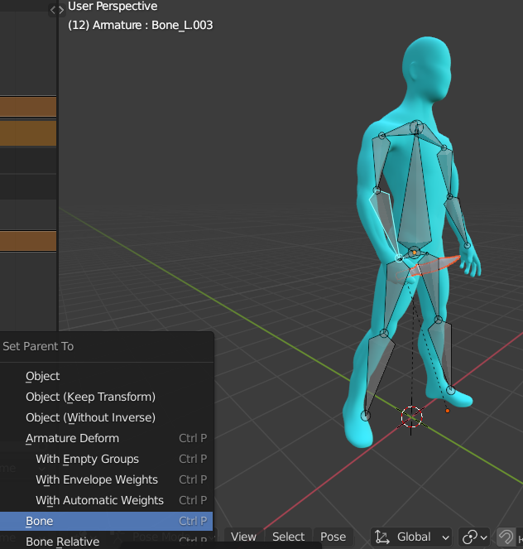Open the View menu in viewport header

pyautogui.click(x=243, y=537)
